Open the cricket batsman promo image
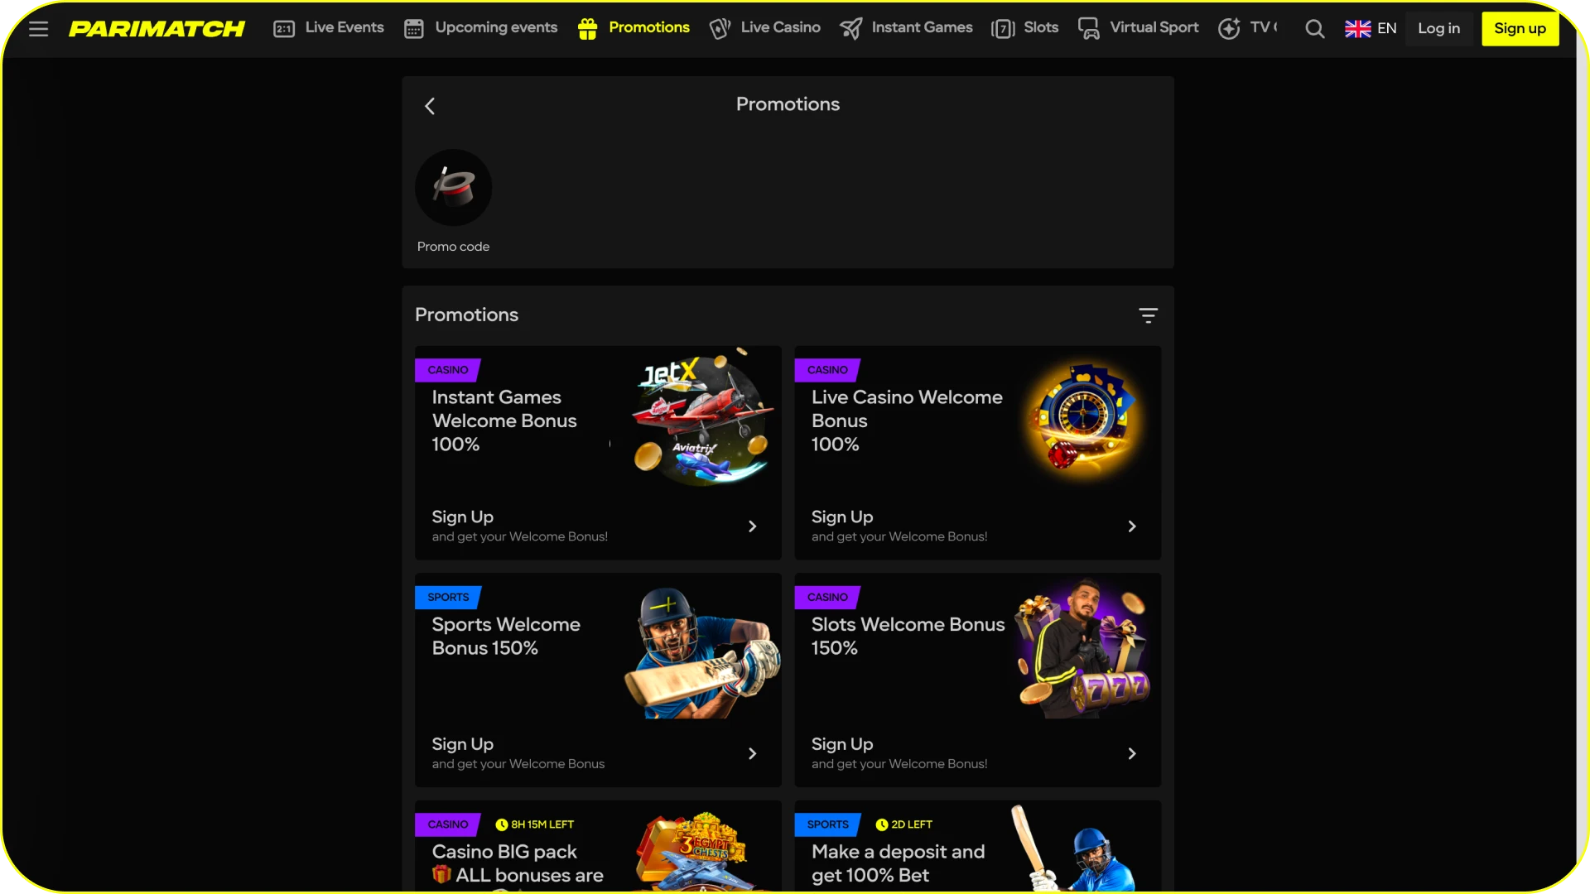This screenshot has width=1590, height=894. [702, 652]
